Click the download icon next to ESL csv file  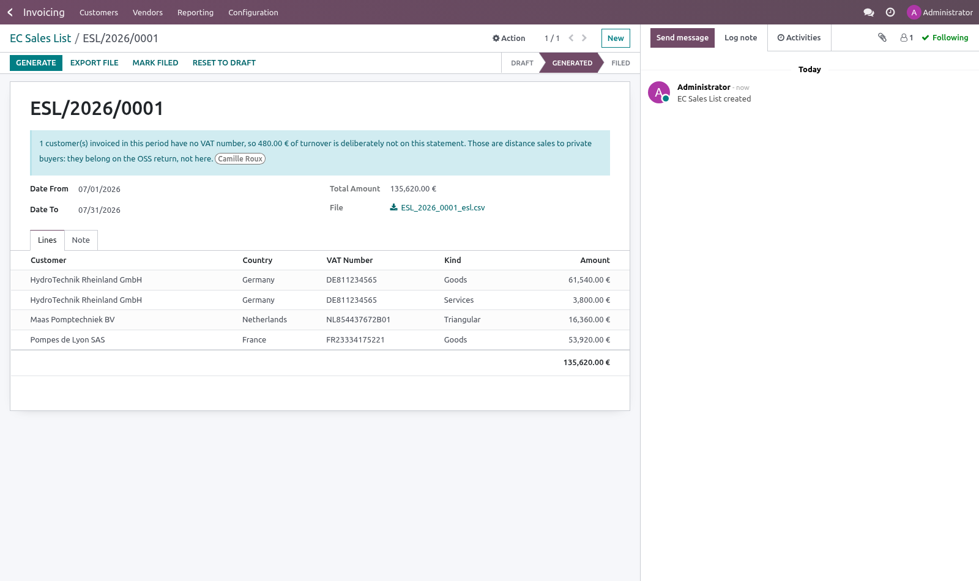pos(393,207)
